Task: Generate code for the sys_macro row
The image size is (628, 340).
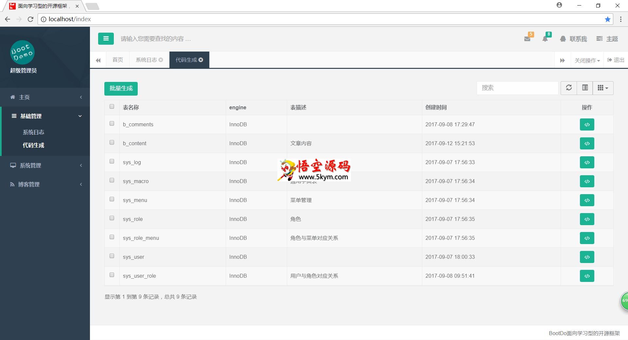Action: [x=587, y=181]
